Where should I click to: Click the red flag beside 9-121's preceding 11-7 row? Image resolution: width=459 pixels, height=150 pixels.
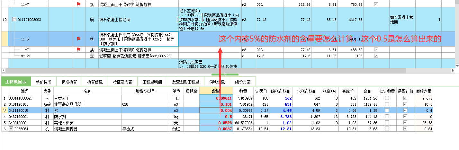(x=78, y=50)
